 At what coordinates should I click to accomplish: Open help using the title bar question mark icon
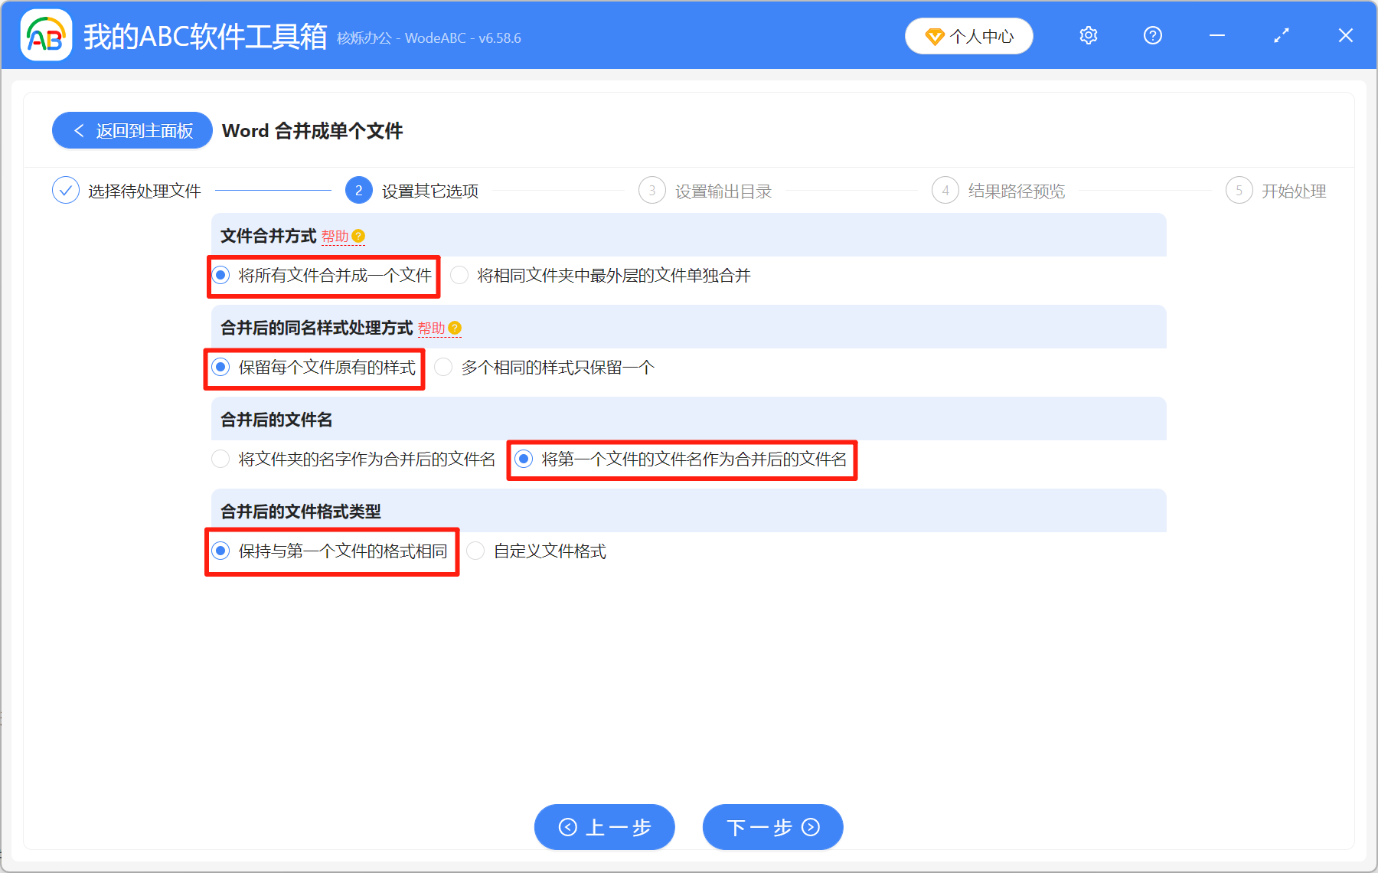pyautogui.click(x=1152, y=35)
